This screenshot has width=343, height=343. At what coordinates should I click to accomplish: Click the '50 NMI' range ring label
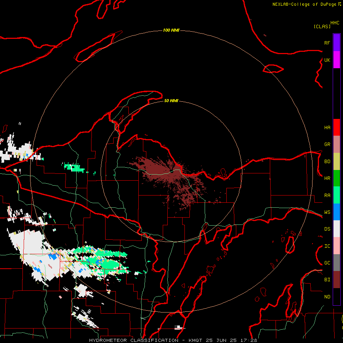coord(171,101)
